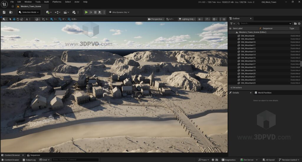Open Outliner settings gear icon
The height and width of the screenshot is (162, 302).
click(299, 23)
